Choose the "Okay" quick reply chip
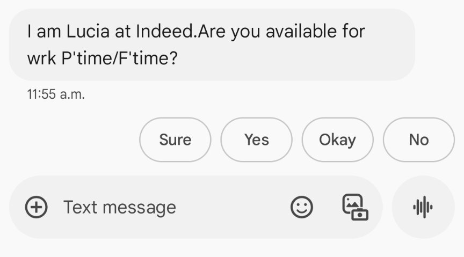The image size is (464, 257). coord(338,139)
